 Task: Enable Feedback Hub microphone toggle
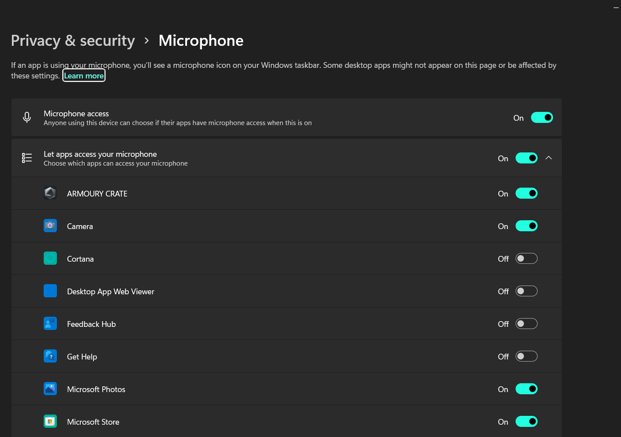coord(527,324)
